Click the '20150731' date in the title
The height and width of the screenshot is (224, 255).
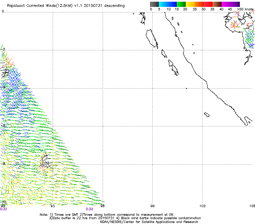[93, 6]
